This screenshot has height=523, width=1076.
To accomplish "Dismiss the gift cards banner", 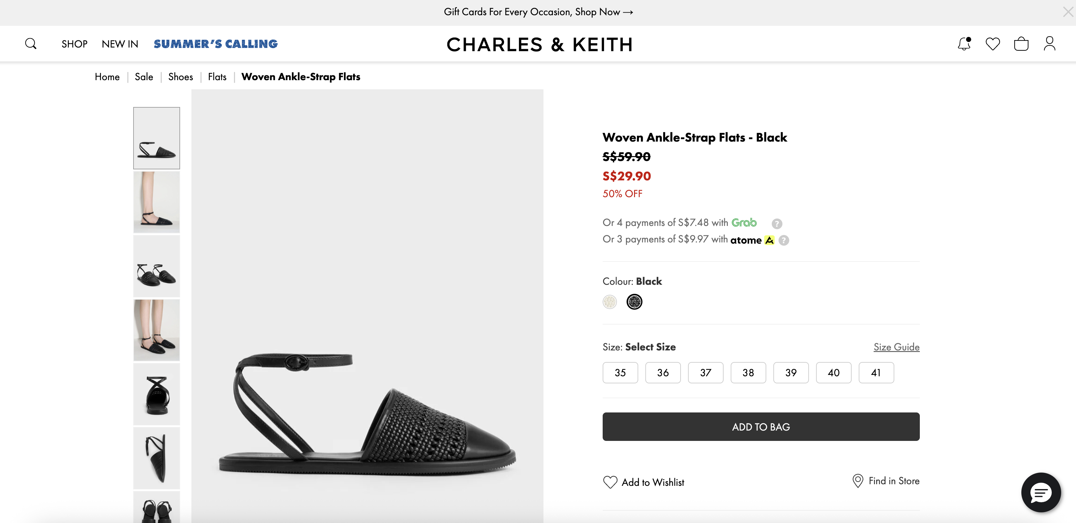I will (x=1068, y=12).
